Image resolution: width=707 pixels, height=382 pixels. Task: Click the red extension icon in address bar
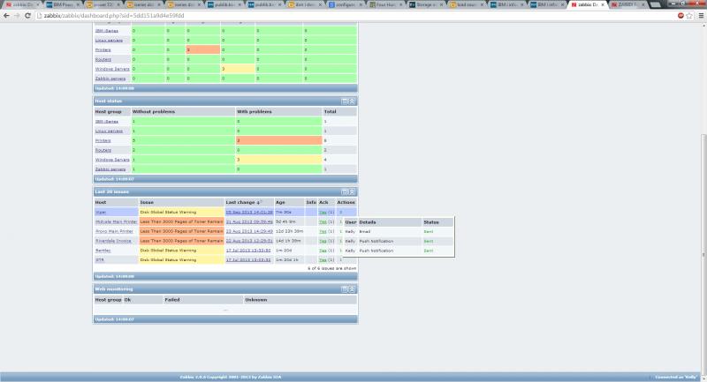click(x=680, y=15)
